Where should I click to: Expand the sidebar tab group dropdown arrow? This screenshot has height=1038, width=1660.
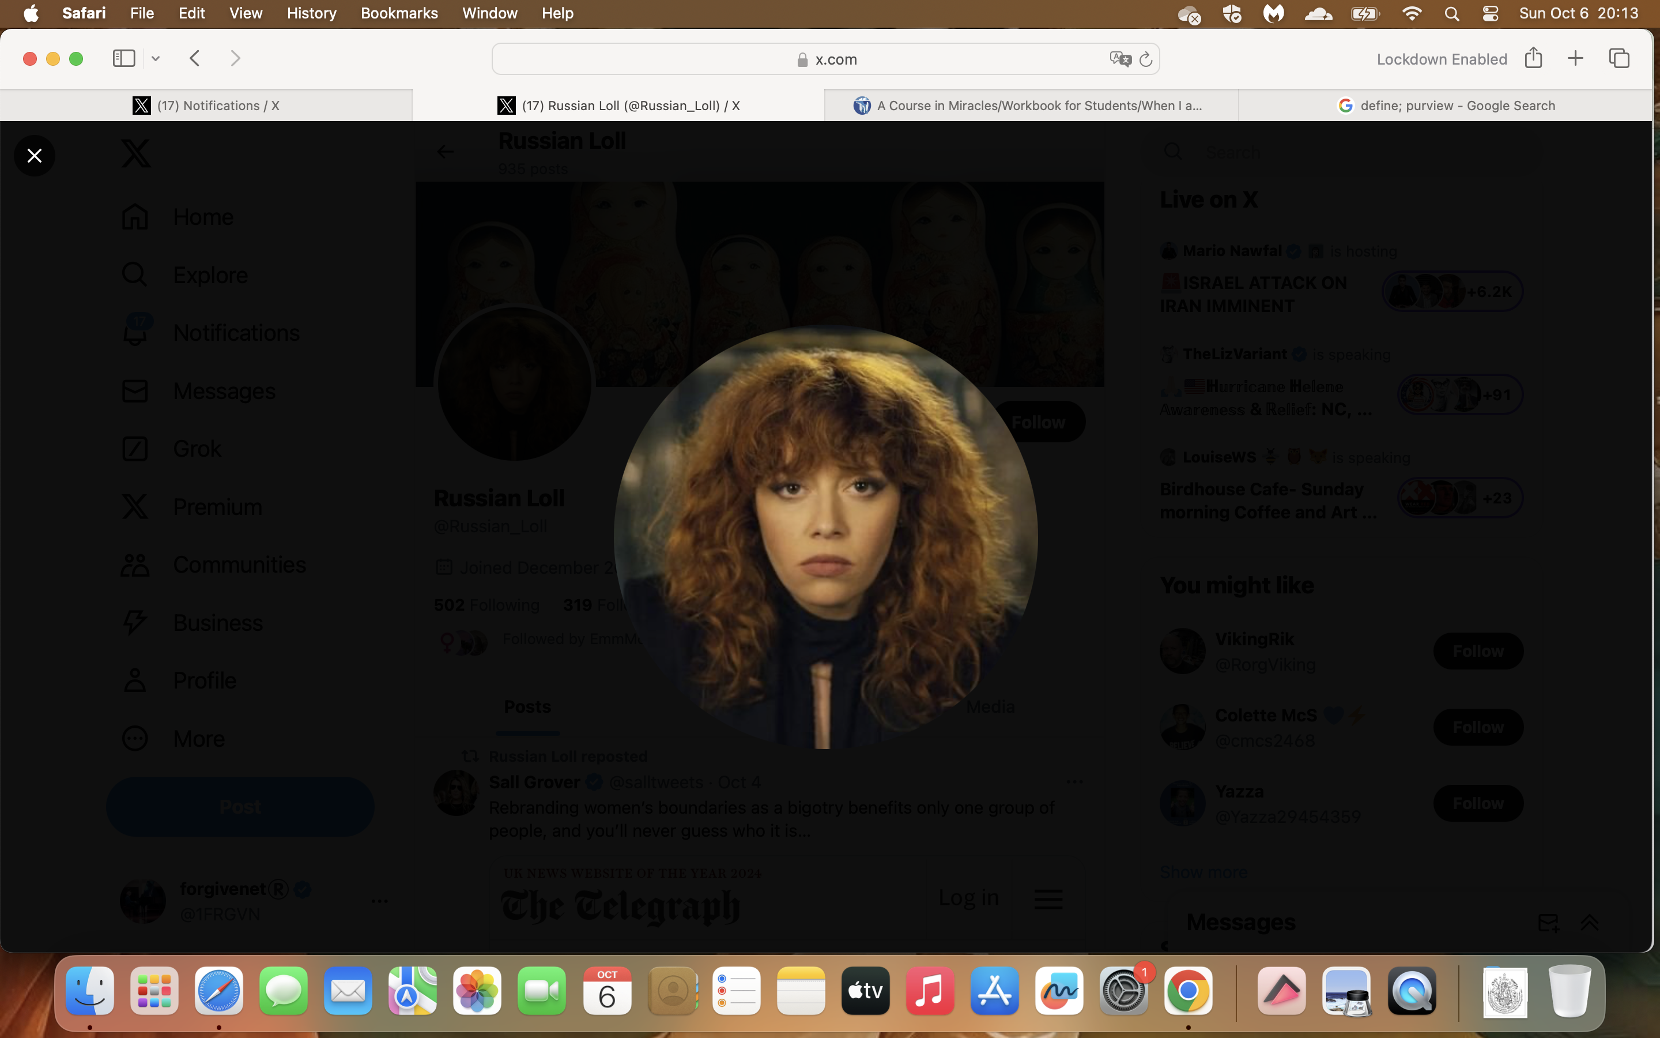coord(156,59)
